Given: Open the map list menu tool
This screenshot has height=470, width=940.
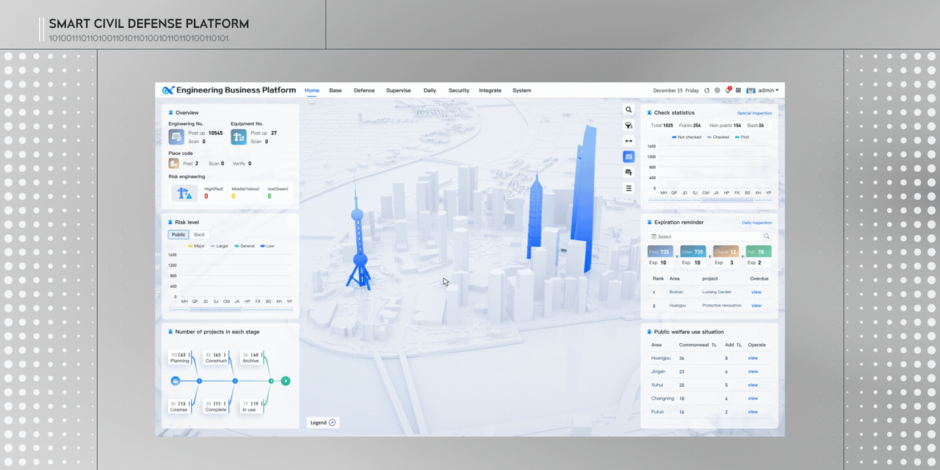Looking at the screenshot, I should coord(629,188).
